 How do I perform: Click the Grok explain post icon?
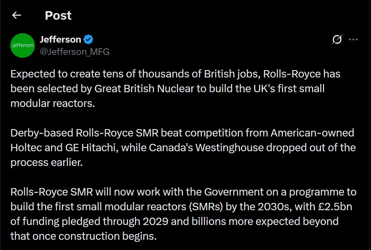(337, 40)
